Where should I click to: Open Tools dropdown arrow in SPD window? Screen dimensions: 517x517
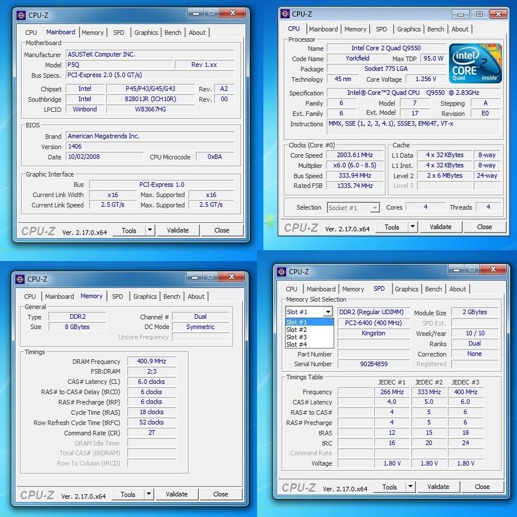410,487
